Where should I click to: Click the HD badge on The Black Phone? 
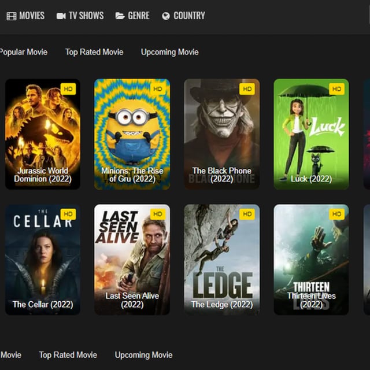[247, 89]
